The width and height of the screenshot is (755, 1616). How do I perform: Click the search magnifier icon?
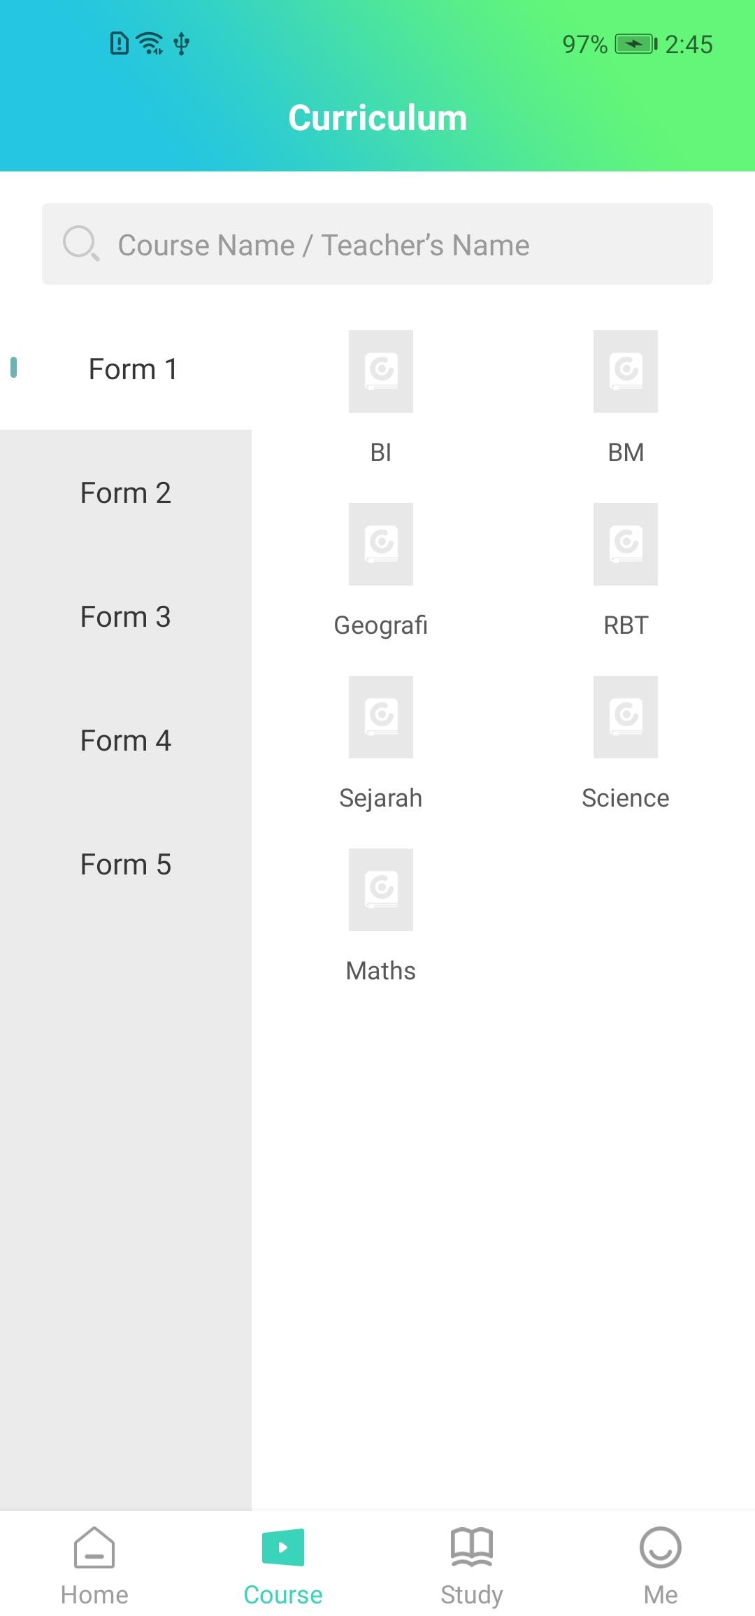pos(81,243)
